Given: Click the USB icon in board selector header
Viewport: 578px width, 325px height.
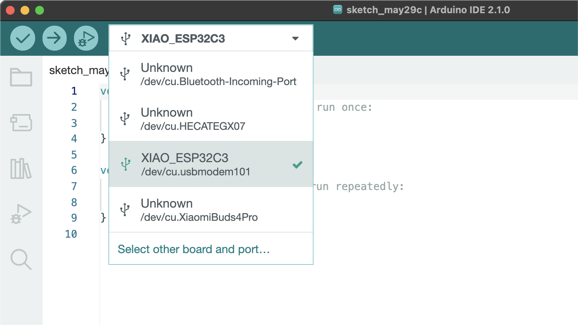Looking at the screenshot, I should [126, 39].
